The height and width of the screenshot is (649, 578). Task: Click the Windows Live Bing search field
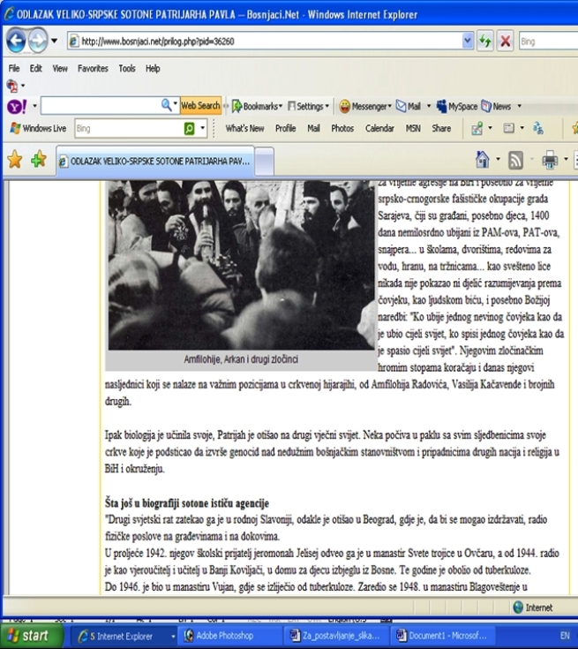pos(128,128)
